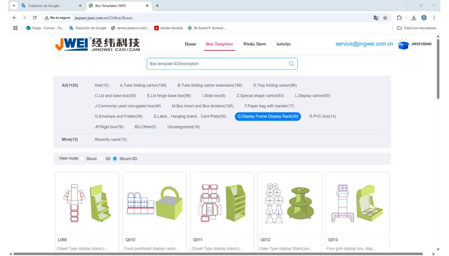Filter by M.Box insert and Box dividers(126)

(203, 106)
